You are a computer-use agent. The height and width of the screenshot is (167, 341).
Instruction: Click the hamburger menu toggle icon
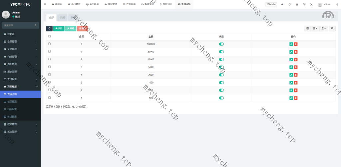point(45,4)
